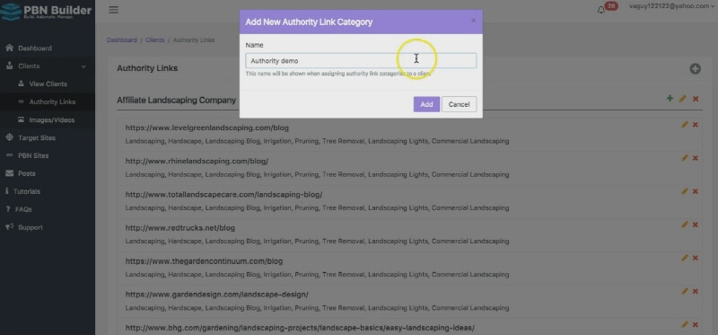This screenshot has width=718, height=335.
Task: Open the vaguy122122@yahoo.com account dropdown
Action: (672, 6)
